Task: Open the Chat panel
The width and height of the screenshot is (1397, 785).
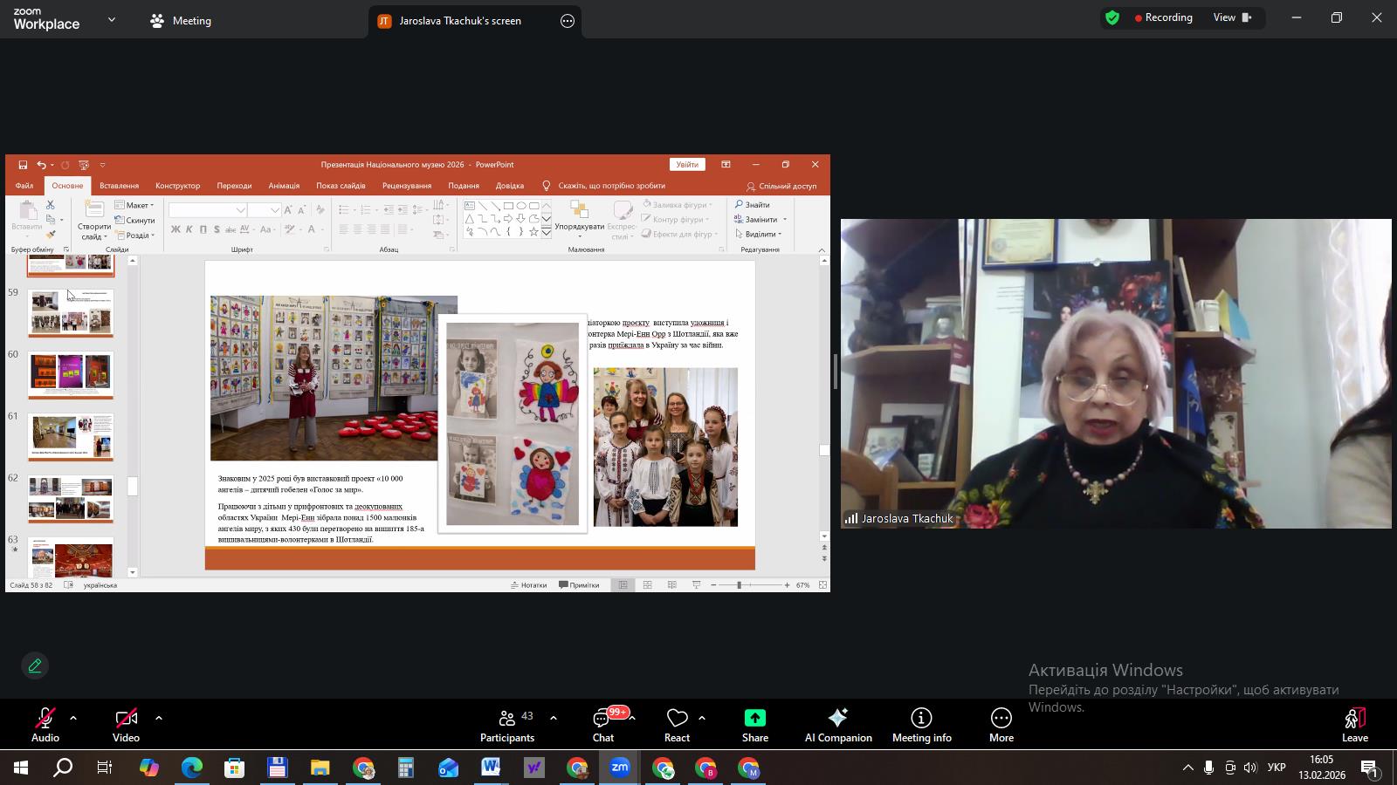Action: coord(603,725)
